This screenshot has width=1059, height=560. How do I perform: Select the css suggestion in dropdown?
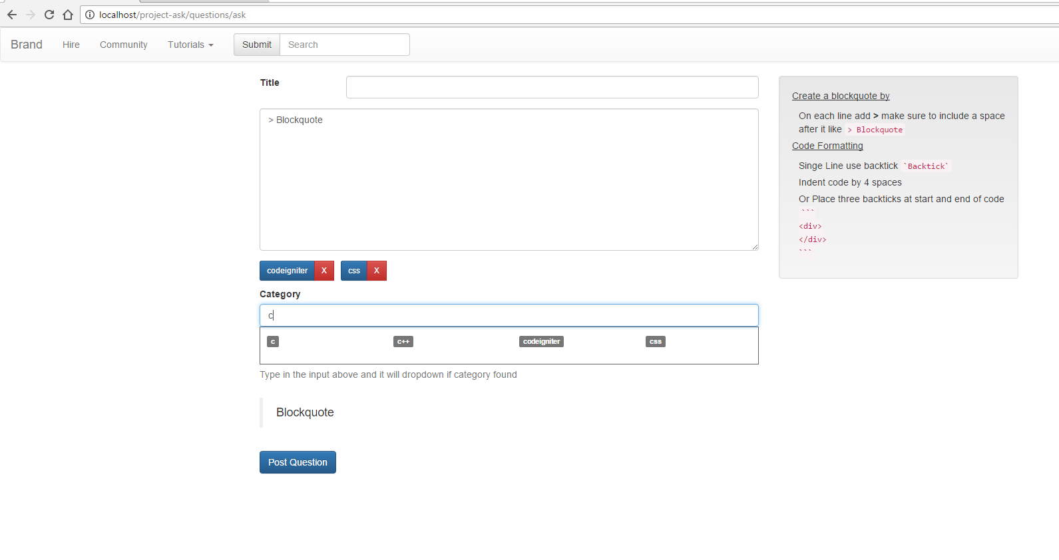pos(656,342)
